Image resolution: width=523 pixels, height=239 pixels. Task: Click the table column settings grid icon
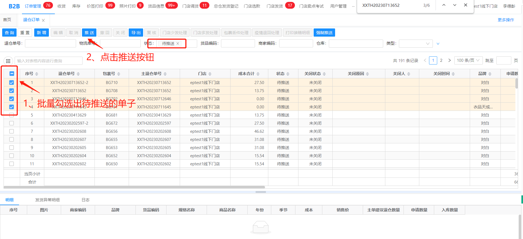8,61
